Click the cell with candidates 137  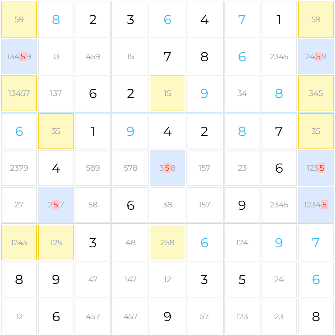point(56,94)
